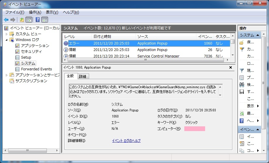
Task: Click the blue help question mark toolbar icon
Action: [x=38, y=20]
